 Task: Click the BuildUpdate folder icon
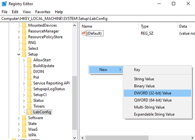[29, 66]
